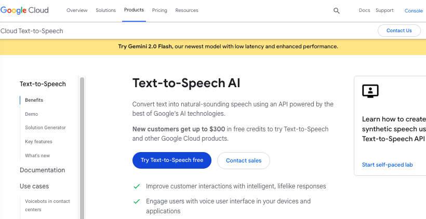Go to the Overview menu item
The height and width of the screenshot is (219, 426).
[x=77, y=10]
